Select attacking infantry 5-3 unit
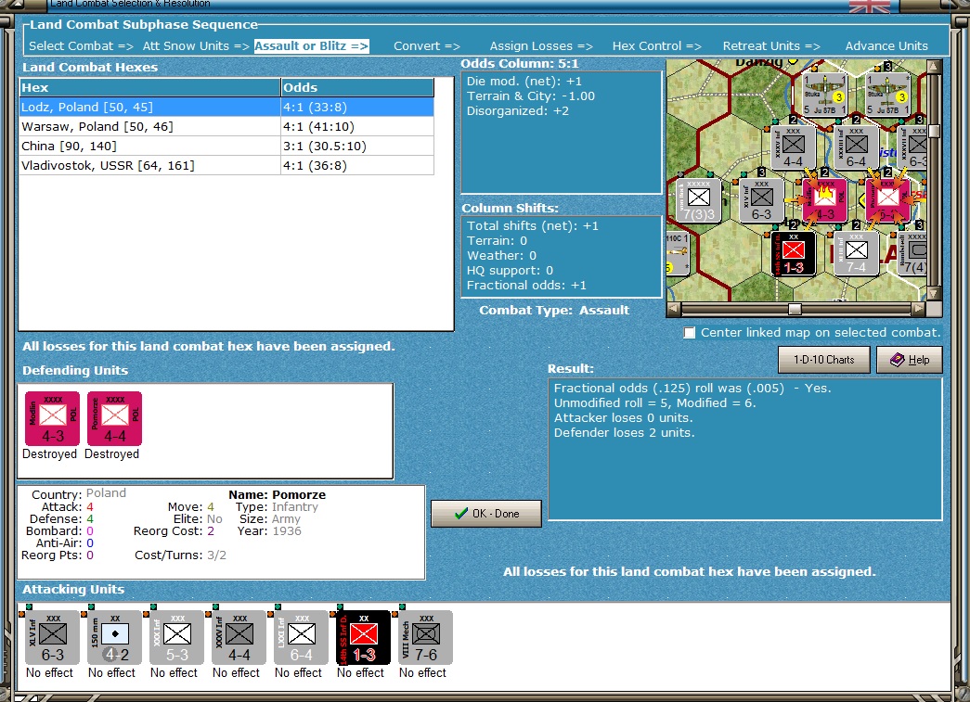Image resolution: width=970 pixels, height=702 pixels. pos(177,638)
